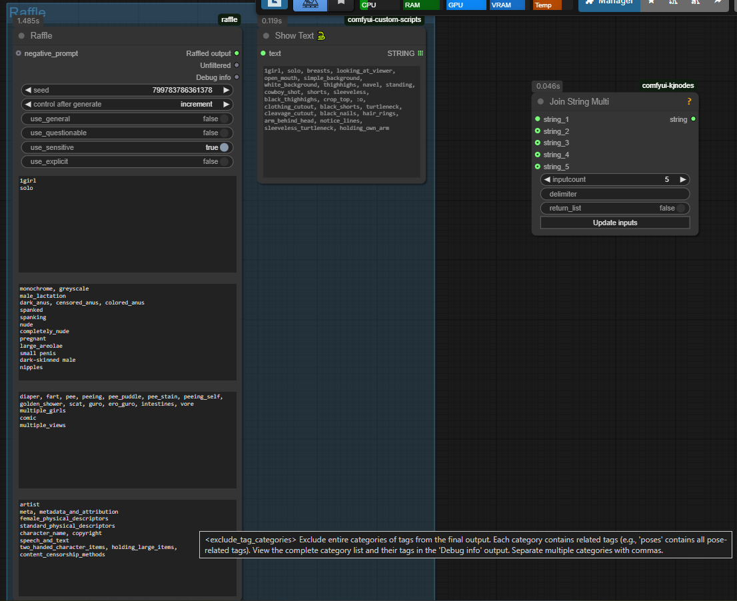Click the favorites star icon beside Manager

click(651, 3)
